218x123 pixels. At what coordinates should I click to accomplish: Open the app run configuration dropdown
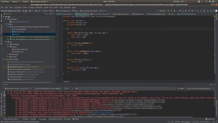163,11
